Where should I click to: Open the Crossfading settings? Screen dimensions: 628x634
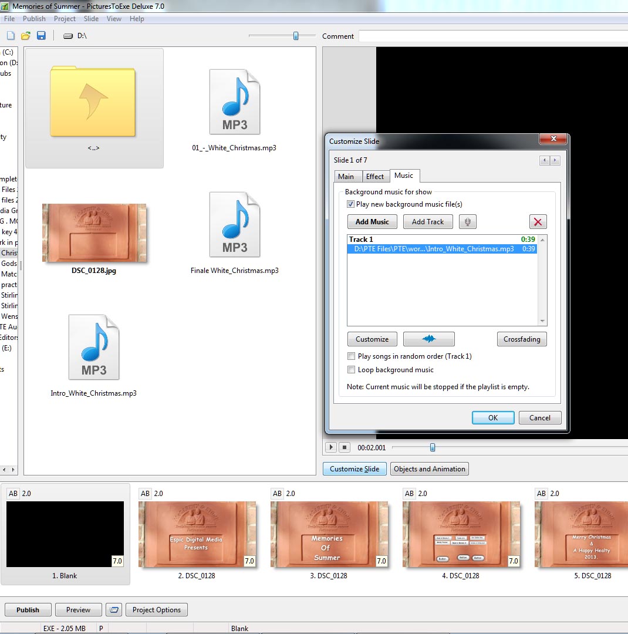pos(522,339)
